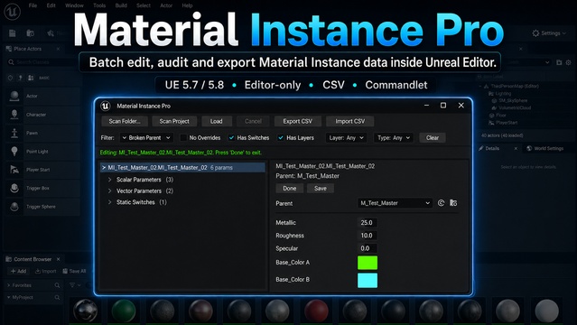Select the Point Light icon in Place Actors
Viewport: 577px width, 325px height.
pyautogui.click(x=14, y=152)
